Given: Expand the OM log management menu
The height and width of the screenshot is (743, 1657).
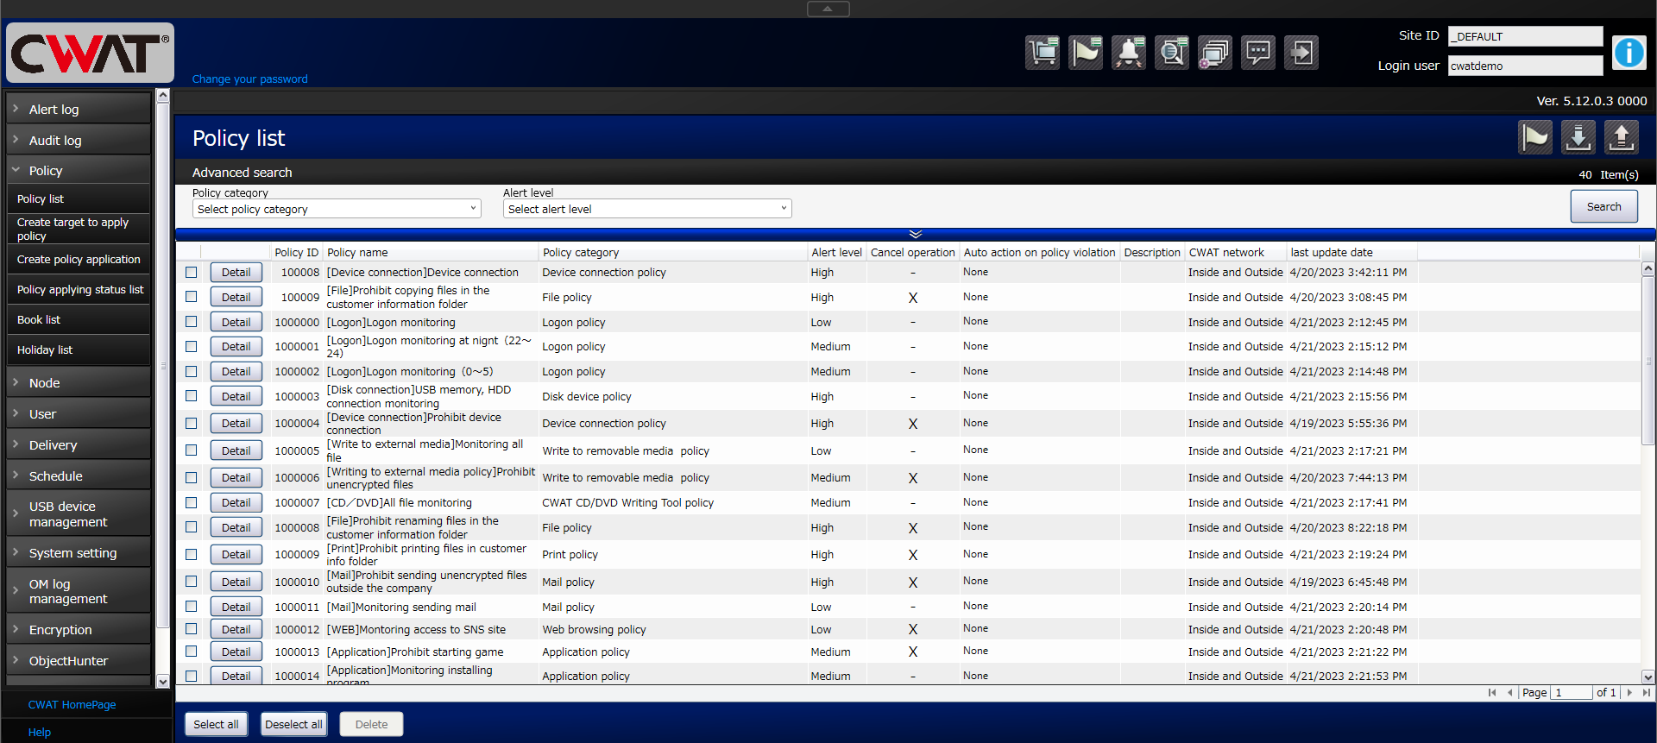Looking at the screenshot, I should point(79,591).
